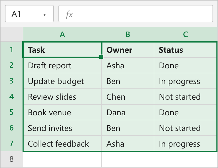The image size is (218, 168).
Task: Select Asha in the Draft report row
Action: tap(128, 65)
